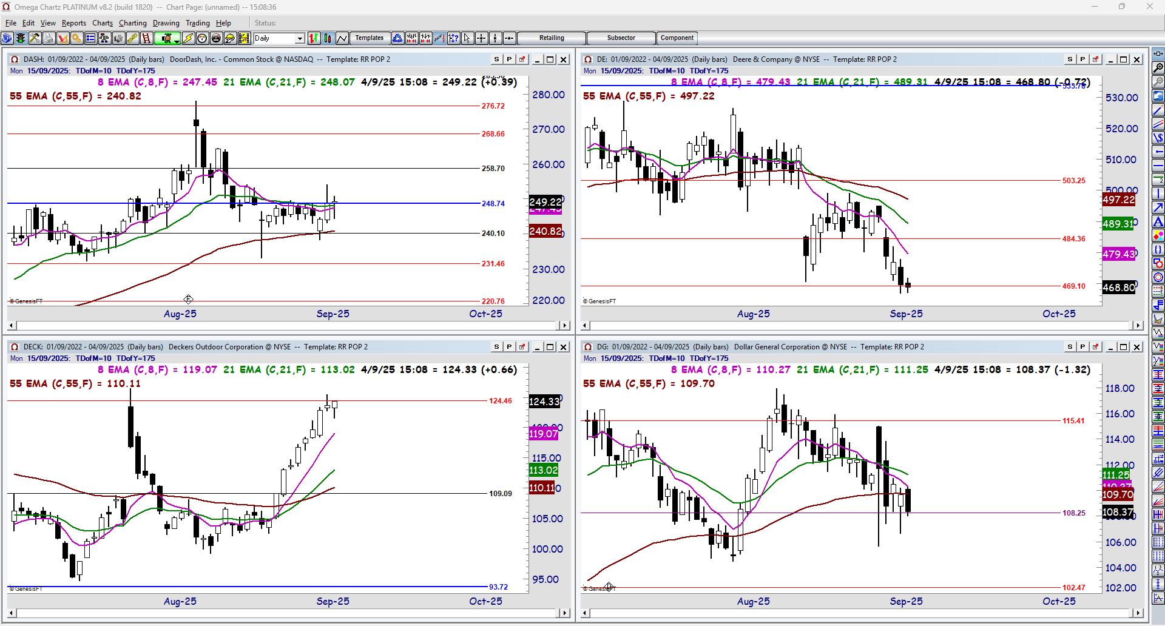Click the zoom in magnifier on the right toolbar
Image resolution: width=1165 pixels, height=626 pixels.
pos(1158,68)
